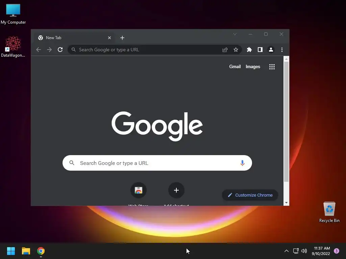Open the Extensions puzzle-piece menu

(249, 50)
